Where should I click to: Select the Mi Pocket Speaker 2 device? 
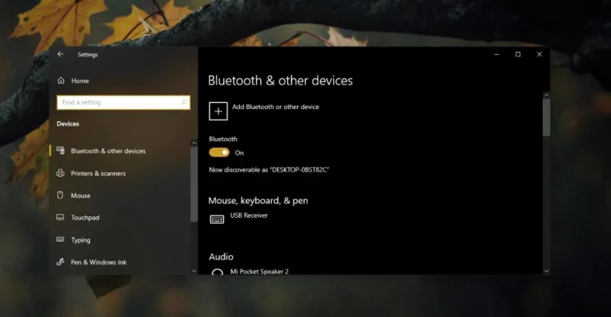coord(260,271)
